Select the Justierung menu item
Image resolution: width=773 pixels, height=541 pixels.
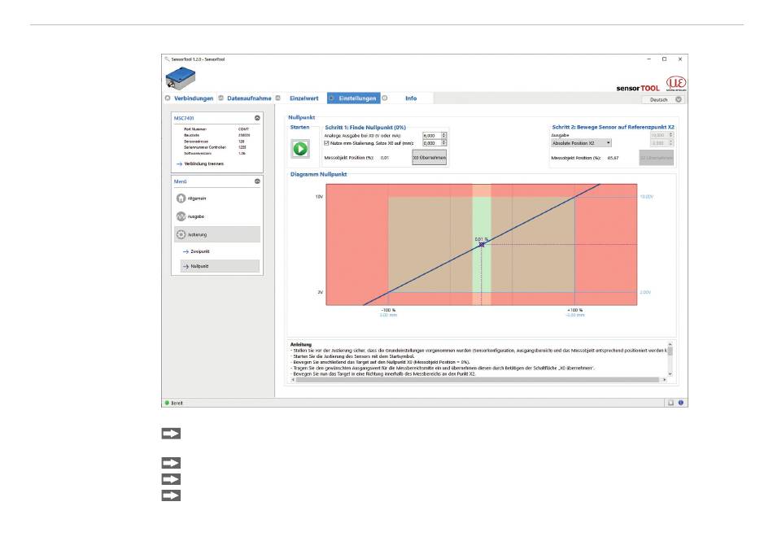coord(217,234)
